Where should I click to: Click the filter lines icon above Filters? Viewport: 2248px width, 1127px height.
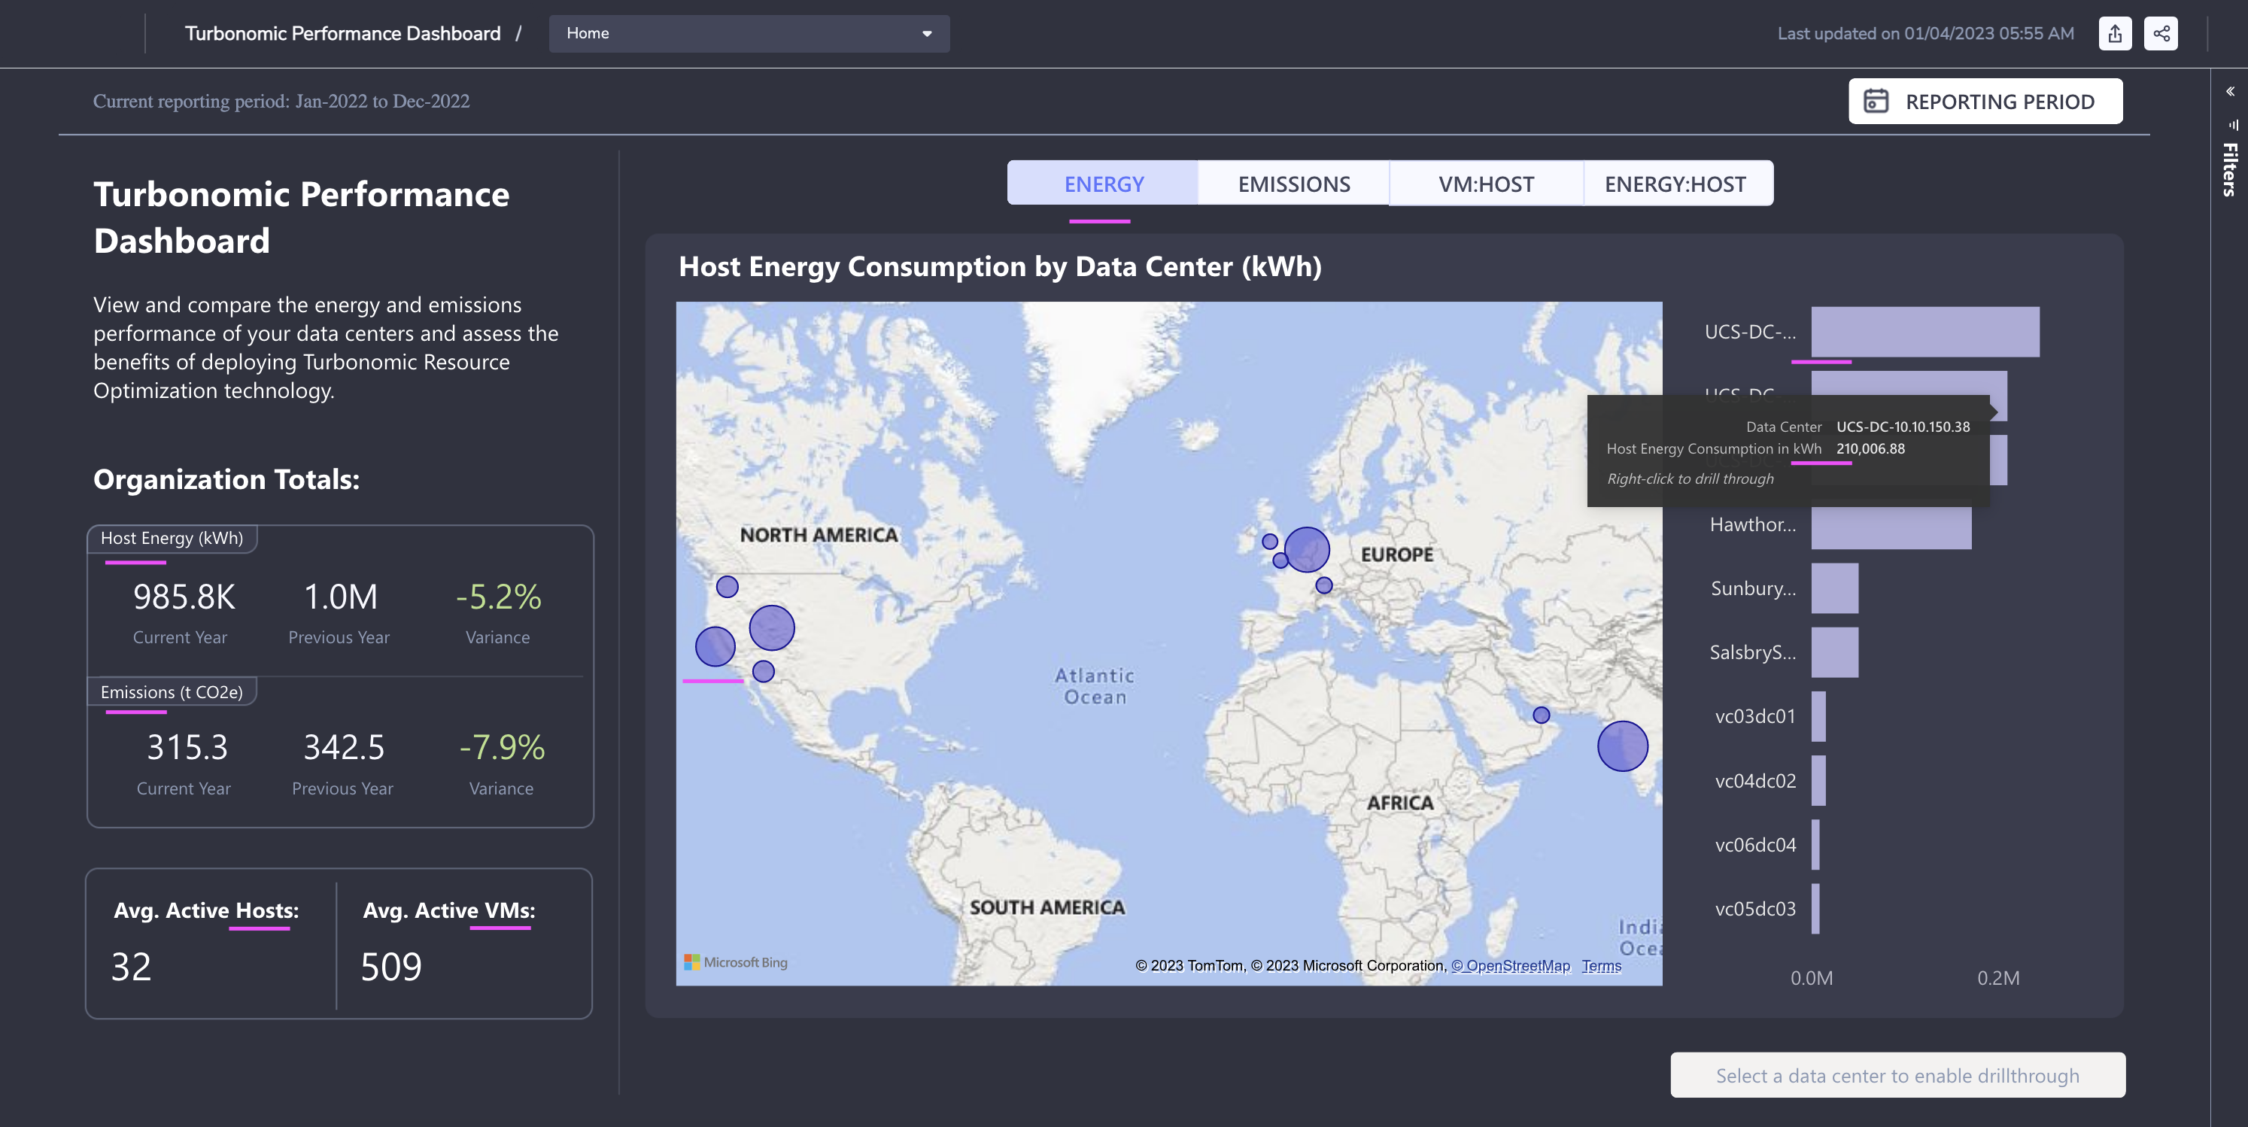[x=2232, y=124]
